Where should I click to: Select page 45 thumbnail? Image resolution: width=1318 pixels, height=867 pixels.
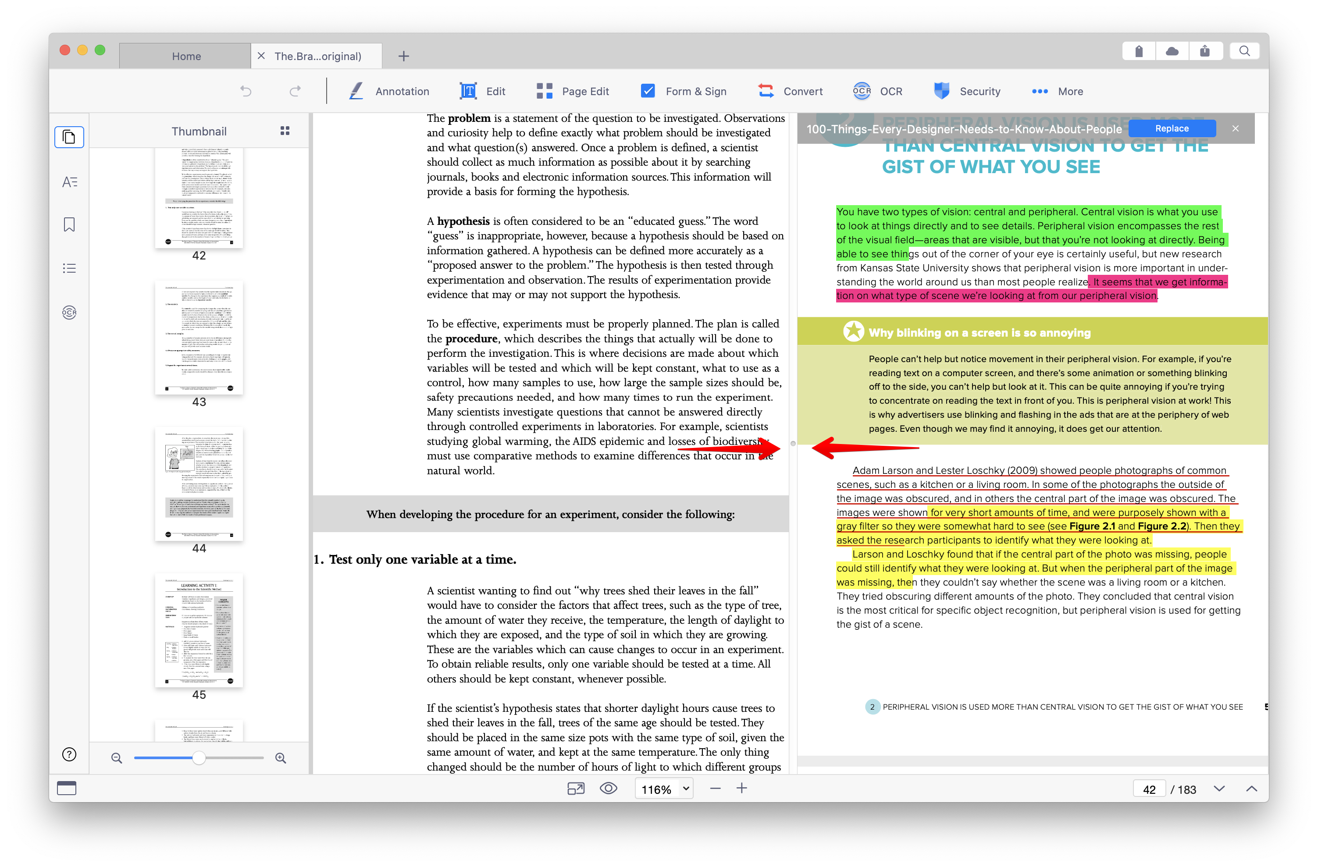point(199,631)
